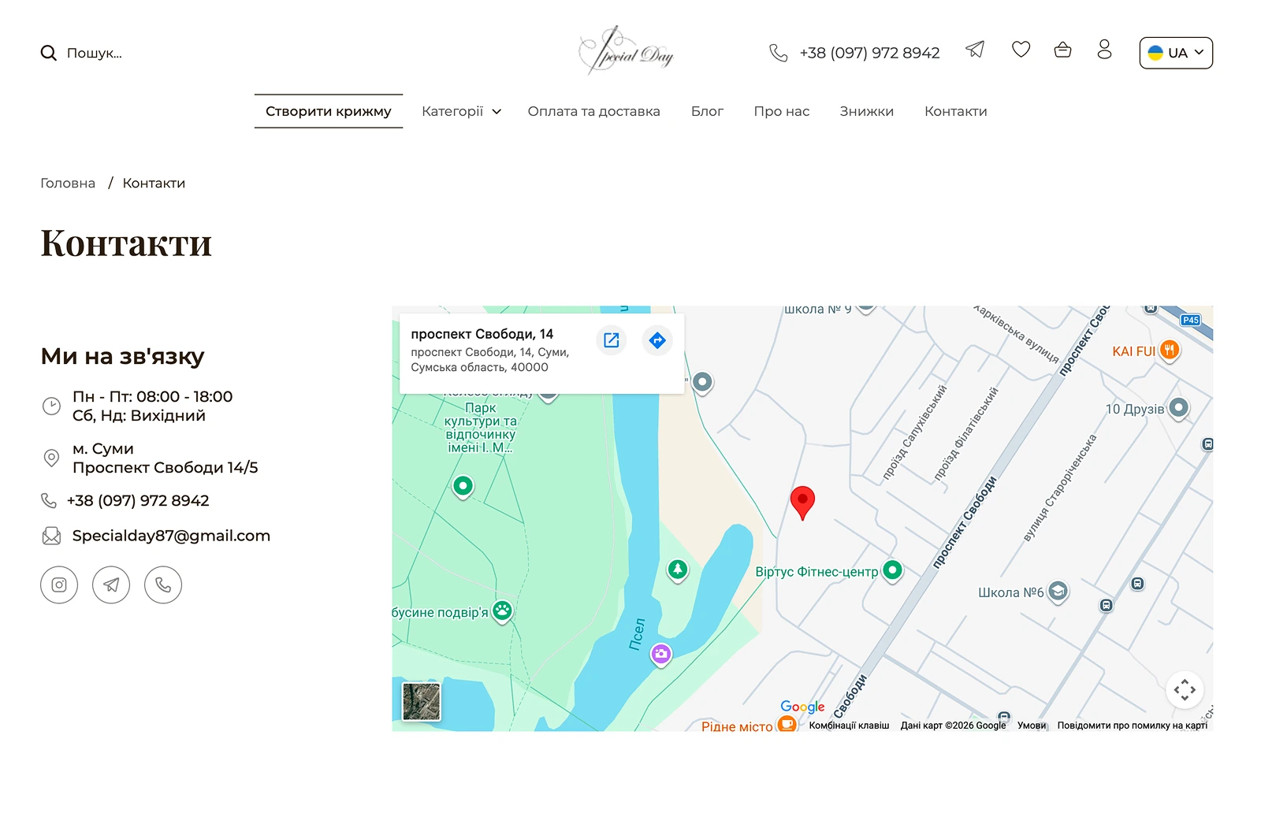Open the wishlist heart icon
This screenshot has height=835, width=1261.
point(1021,50)
